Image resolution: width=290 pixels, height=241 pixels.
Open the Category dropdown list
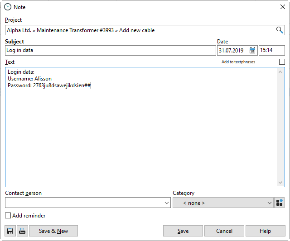[268, 203]
